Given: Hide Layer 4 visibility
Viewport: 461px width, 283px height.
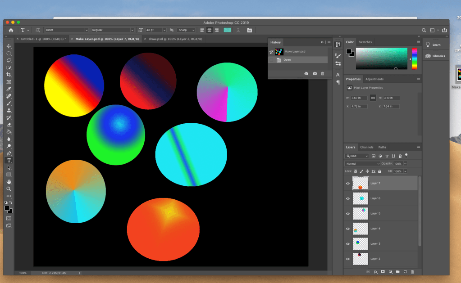Looking at the screenshot, I should pyautogui.click(x=348, y=229).
